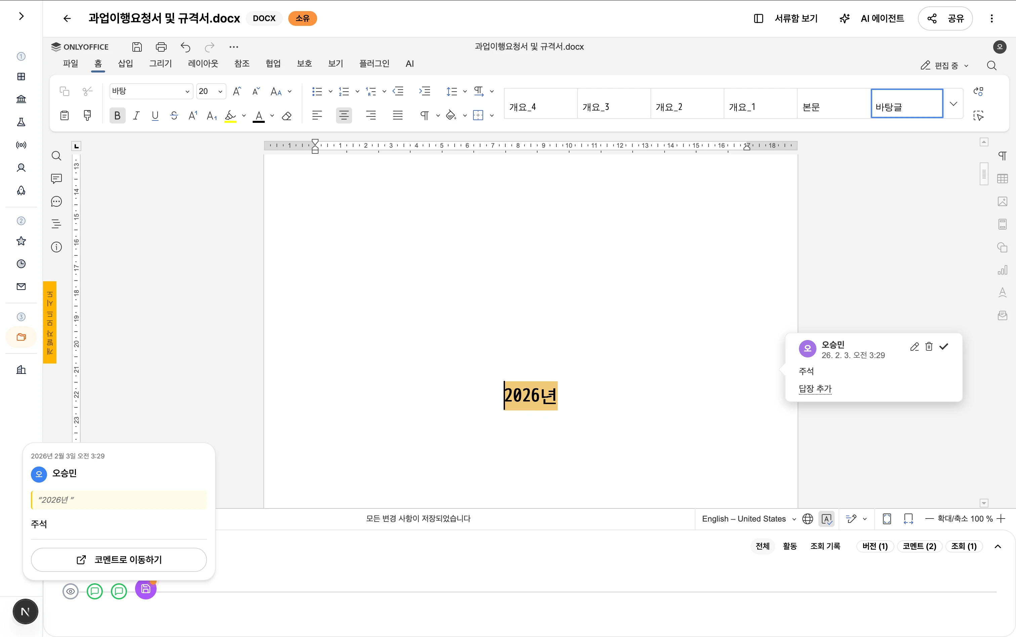This screenshot has width=1016, height=637.
Task: Switch to the 레이아웃 tab
Action: click(x=203, y=64)
